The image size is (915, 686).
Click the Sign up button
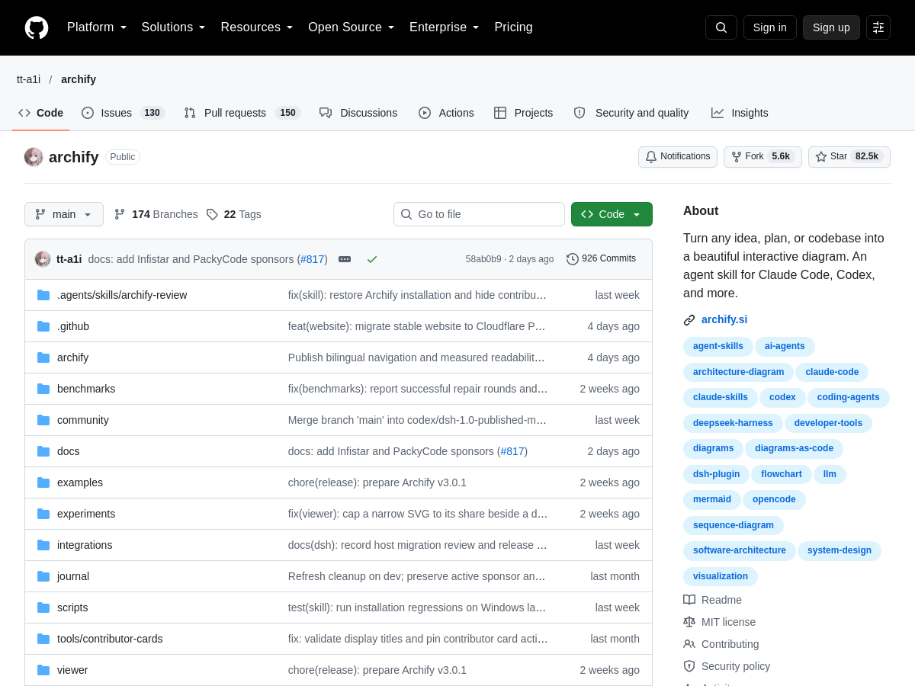point(831,27)
